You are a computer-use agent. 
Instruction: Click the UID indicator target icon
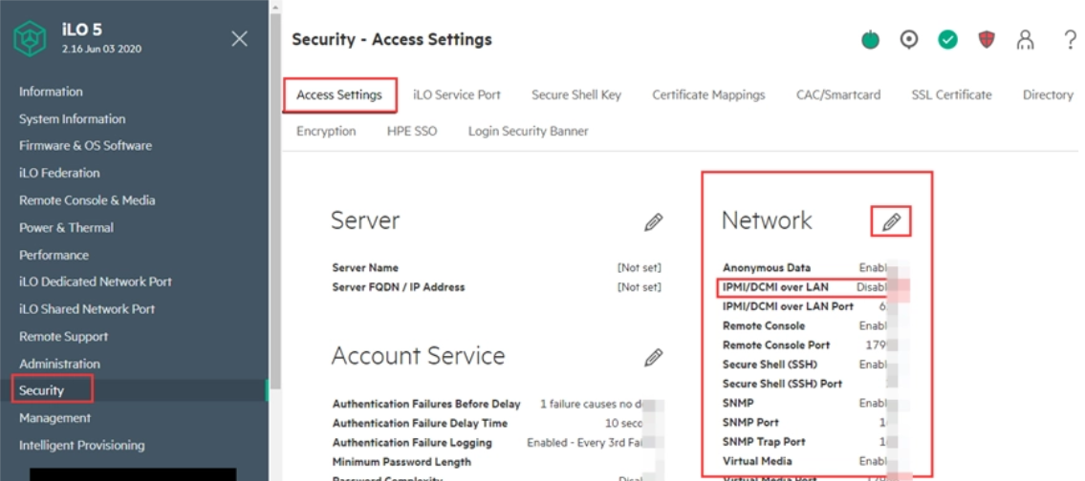908,40
